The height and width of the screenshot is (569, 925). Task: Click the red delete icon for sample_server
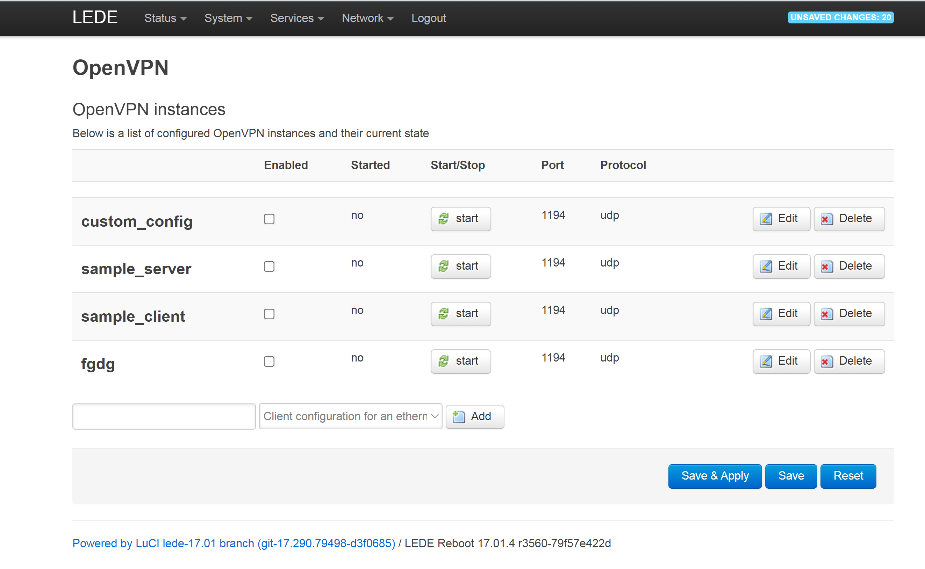(x=827, y=266)
